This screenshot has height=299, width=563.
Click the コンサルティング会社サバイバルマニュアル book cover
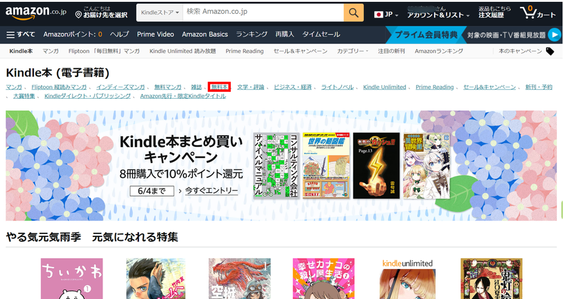pyautogui.click(x=276, y=166)
